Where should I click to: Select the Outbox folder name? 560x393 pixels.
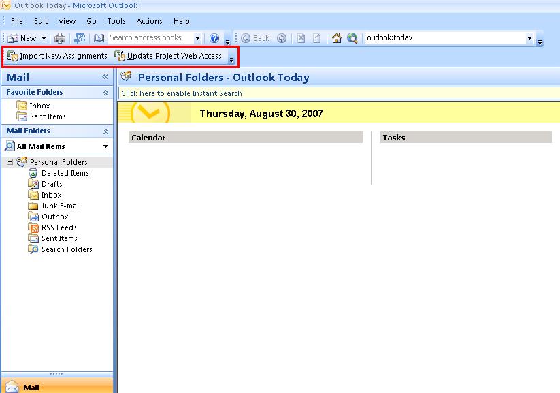pyautogui.click(x=55, y=217)
